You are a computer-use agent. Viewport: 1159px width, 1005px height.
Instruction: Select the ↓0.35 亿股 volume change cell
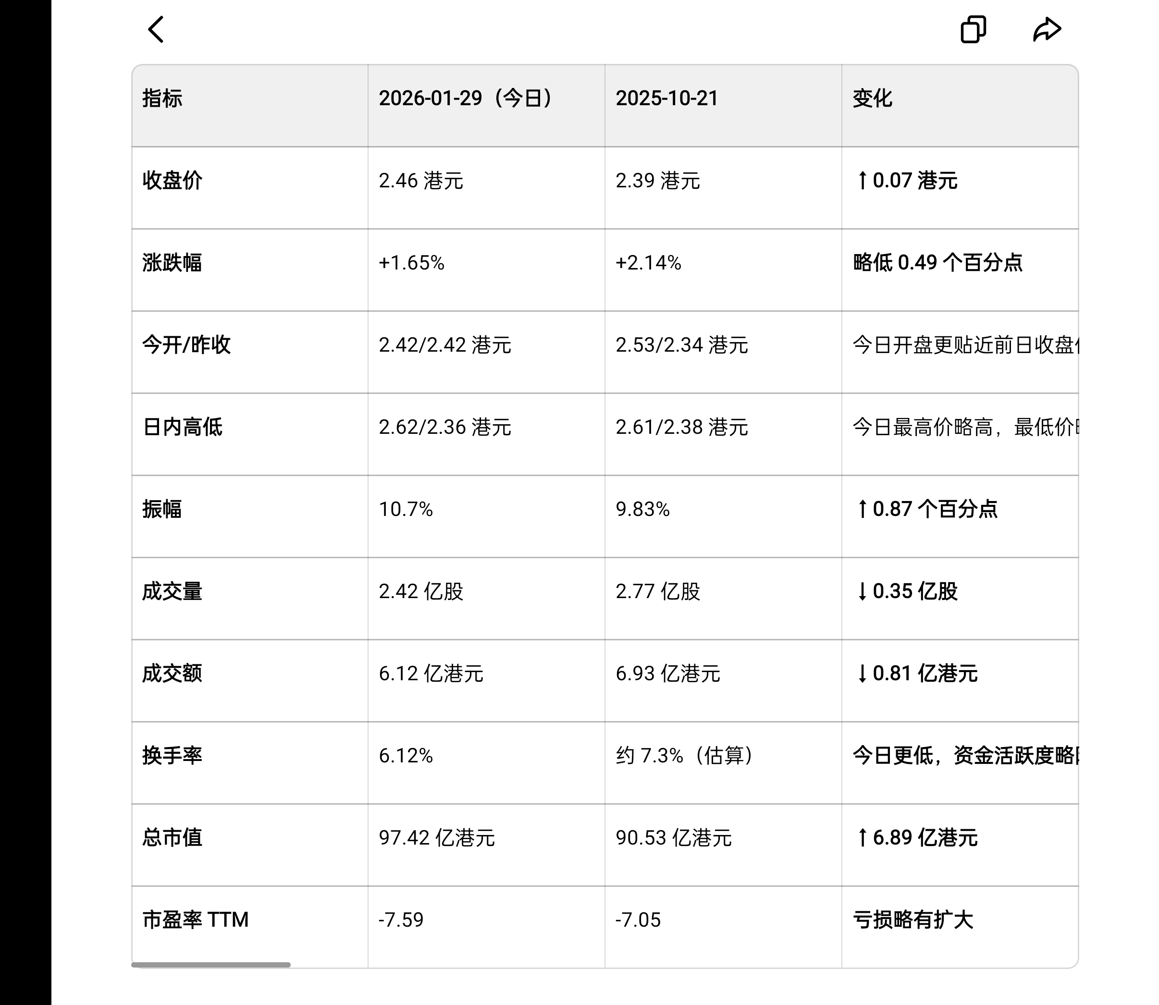(907, 591)
